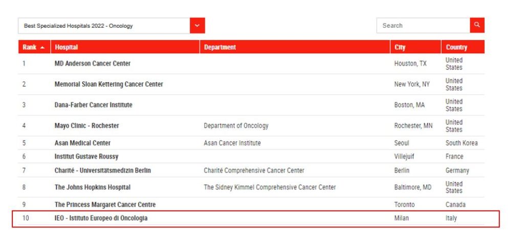Click The Princess Margaret Cancer Centre name

[105, 205]
